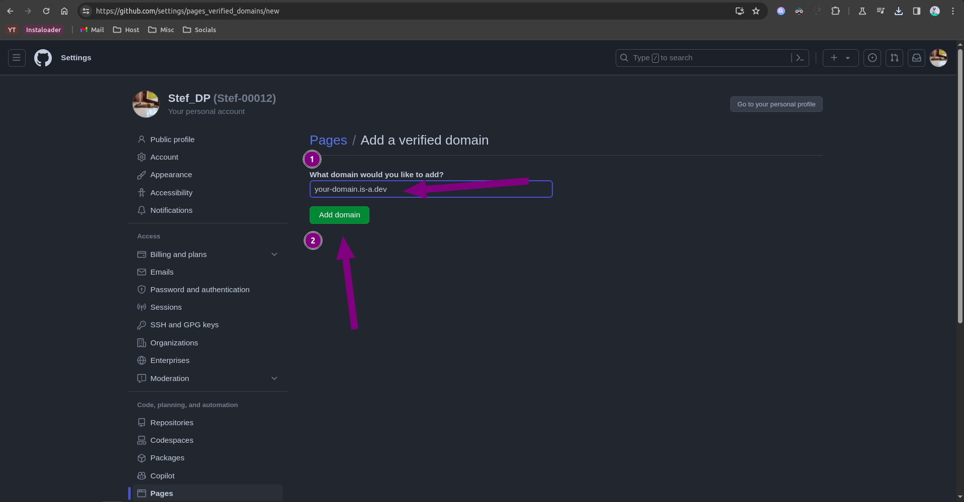Click the Add domain button
Viewport: 964px width, 502px height.
pos(339,215)
